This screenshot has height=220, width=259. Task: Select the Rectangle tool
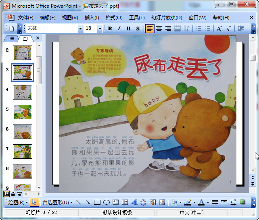[x=97, y=202]
